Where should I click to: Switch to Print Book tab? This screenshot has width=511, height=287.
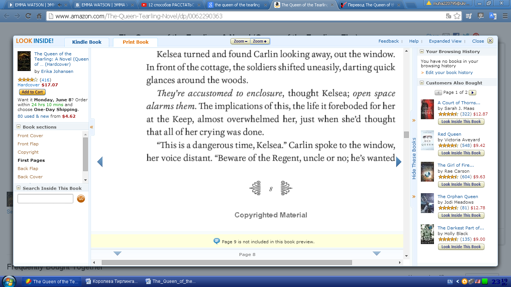coord(135,42)
